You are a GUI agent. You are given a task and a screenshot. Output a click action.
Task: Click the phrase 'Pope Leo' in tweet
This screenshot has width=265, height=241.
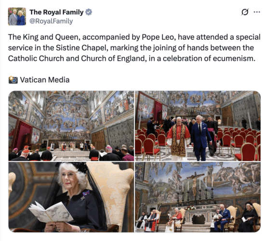click(x=158, y=37)
